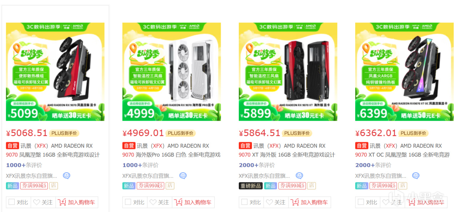The height and width of the screenshot is (212, 457).
Task: Tick the 对比 checkbox for white 9070 Pro
Action: tap(128, 202)
